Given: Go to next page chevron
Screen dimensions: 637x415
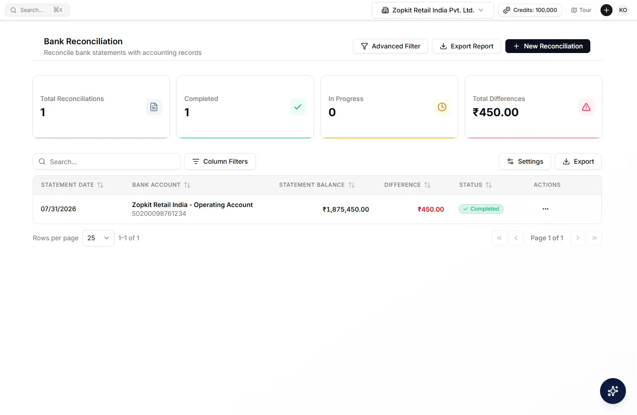Looking at the screenshot, I should [578, 238].
